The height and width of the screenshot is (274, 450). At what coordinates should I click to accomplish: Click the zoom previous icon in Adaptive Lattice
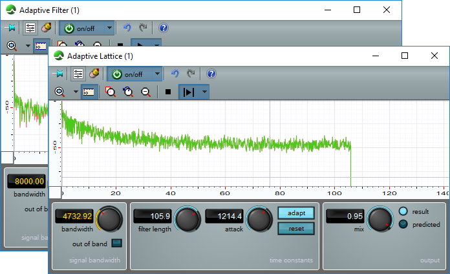[x=129, y=92]
